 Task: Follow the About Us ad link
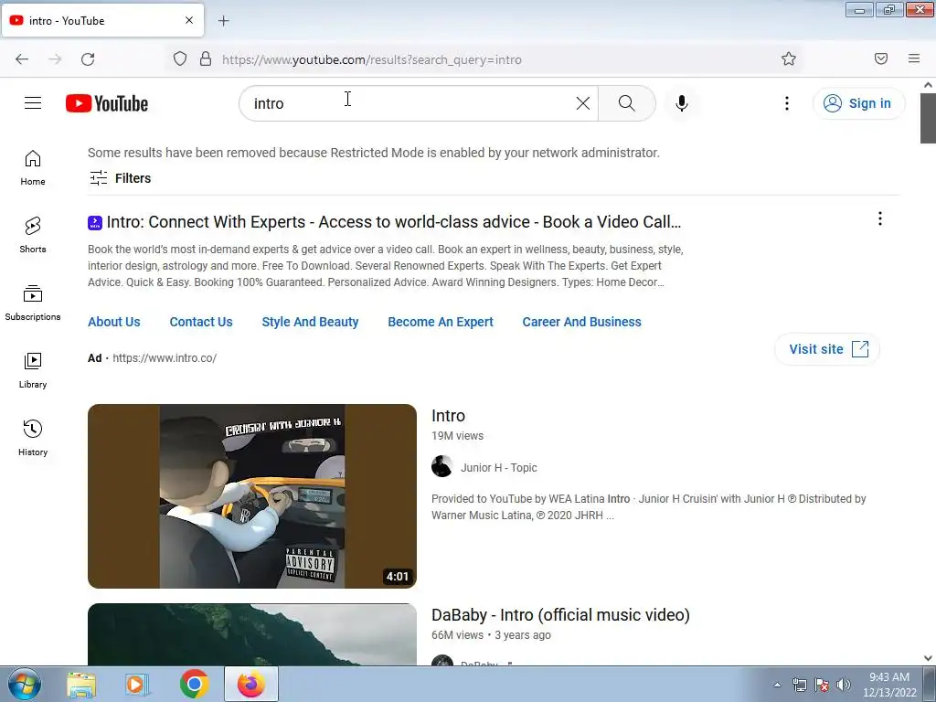(x=114, y=322)
